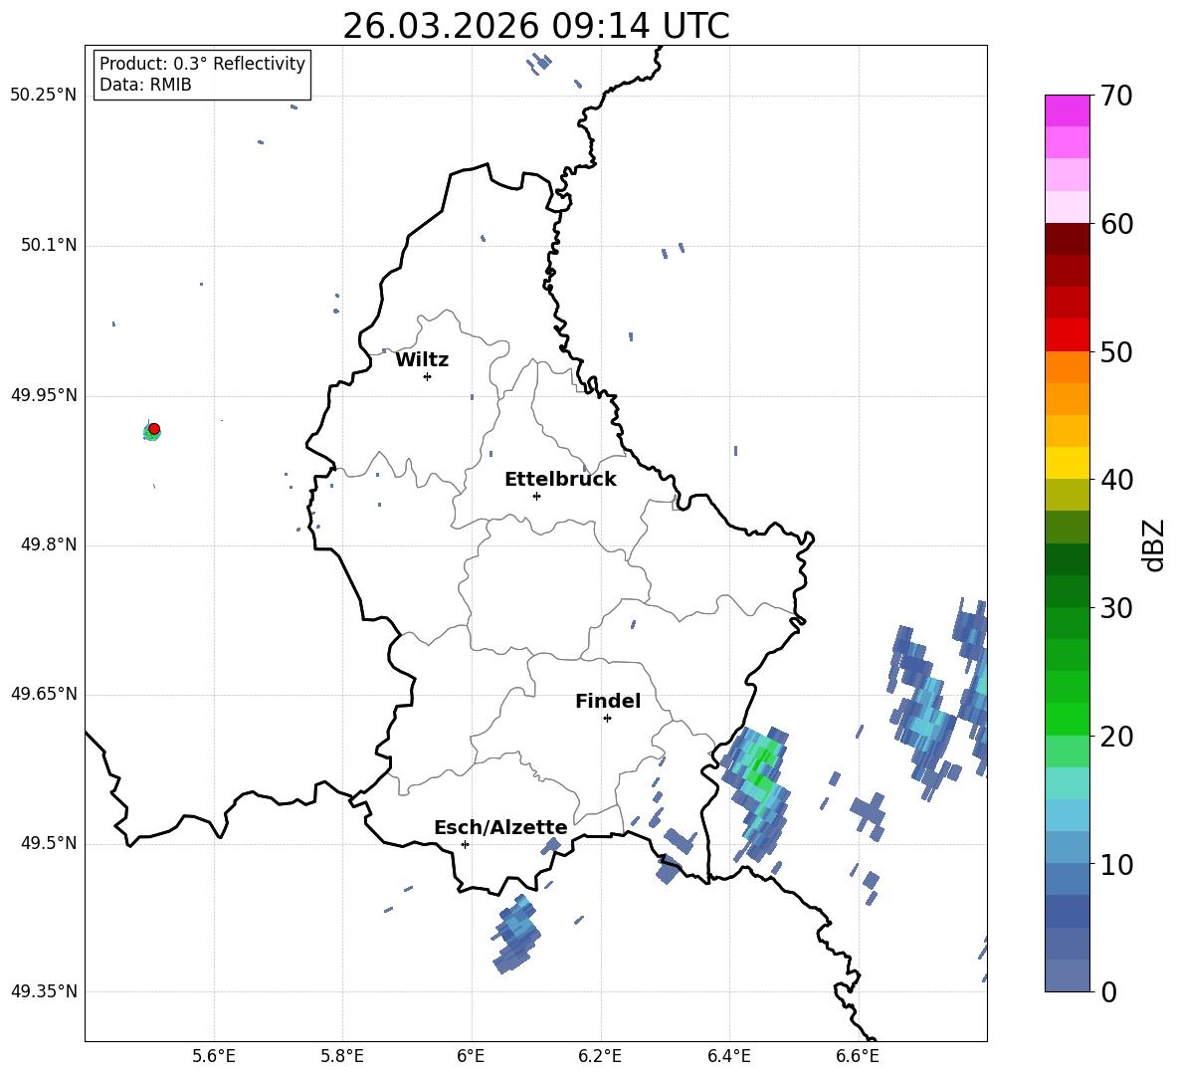The height and width of the screenshot is (1076, 1178).
Task: Click the 50.25°N latitude label
Action: pos(44,96)
